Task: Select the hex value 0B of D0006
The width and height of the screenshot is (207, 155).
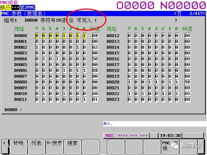Action: [95, 70]
